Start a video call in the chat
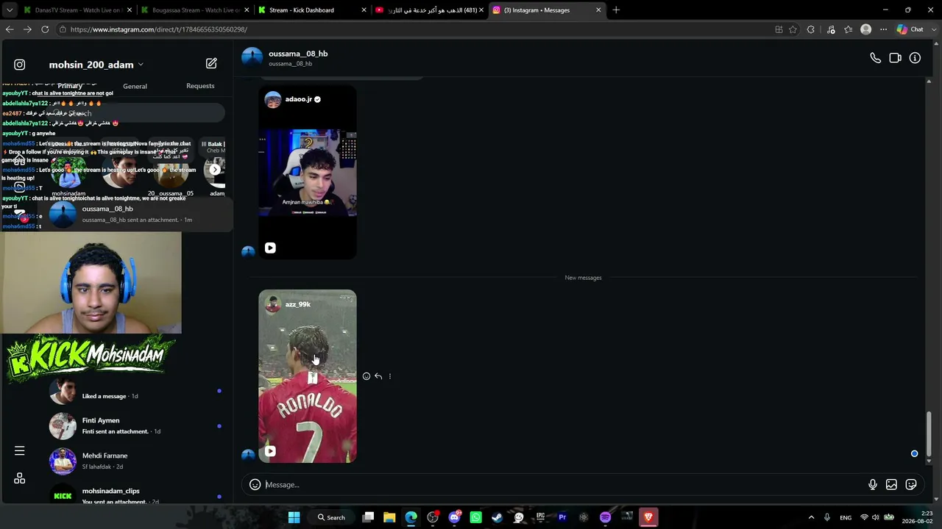The height and width of the screenshot is (529, 942). (x=895, y=58)
